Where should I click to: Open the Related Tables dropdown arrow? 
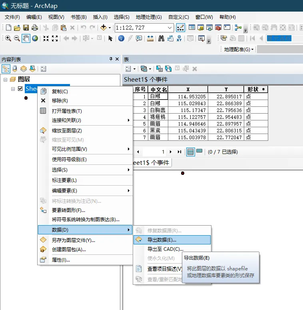pyautogui.click(x=150, y=69)
